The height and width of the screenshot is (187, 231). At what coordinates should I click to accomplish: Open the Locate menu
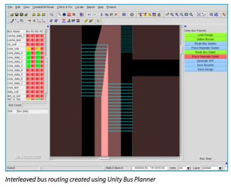pyautogui.click(x=79, y=7)
